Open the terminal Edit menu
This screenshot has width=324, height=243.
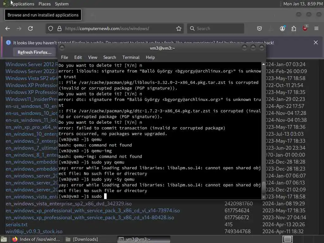pyautogui.click(x=78, y=58)
